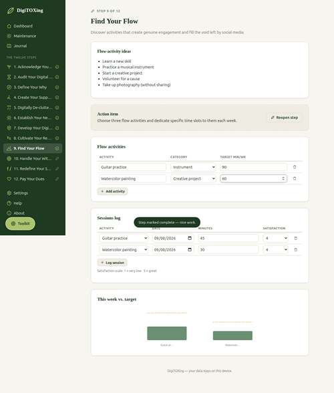Screen dimensions: 334x393
Task: Click step 10 pending status icon
Action: 57,158
